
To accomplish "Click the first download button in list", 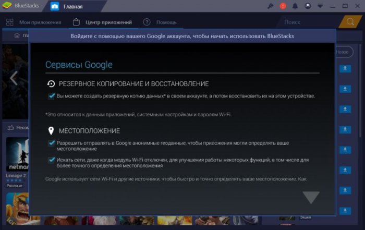I will (x=345, y=68).
